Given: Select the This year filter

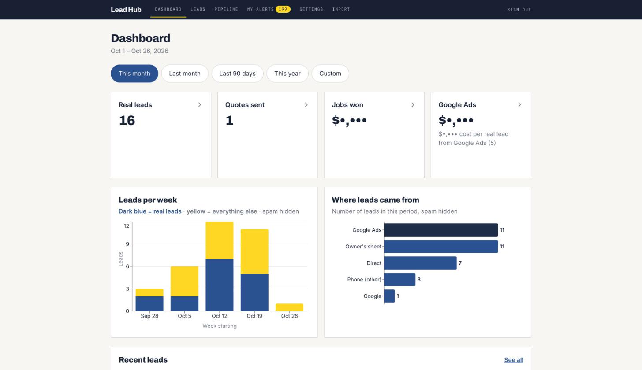Looking at the screenshot, I should 287,74.
